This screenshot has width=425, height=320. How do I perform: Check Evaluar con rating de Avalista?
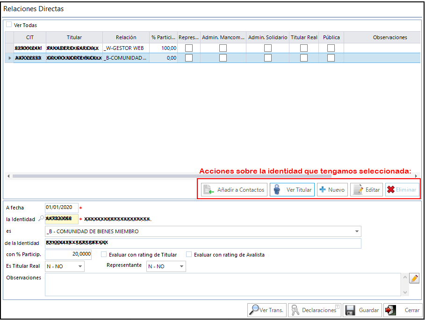pyautogui.click(x=189, y=254)
